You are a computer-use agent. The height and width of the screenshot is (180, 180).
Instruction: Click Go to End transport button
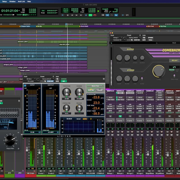click(81, 15)
